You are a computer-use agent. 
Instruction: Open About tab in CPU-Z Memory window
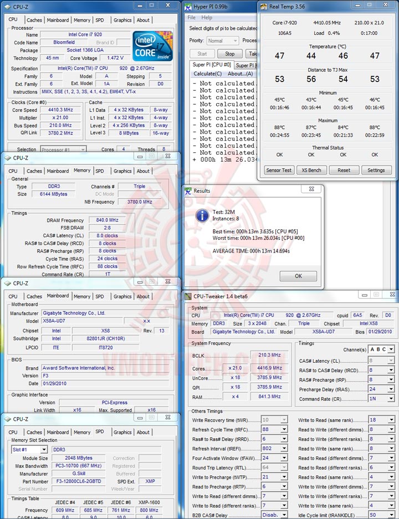point(143,171)
